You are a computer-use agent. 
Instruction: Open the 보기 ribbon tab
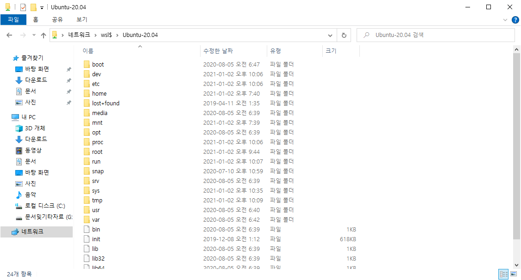(x=82, y=19)
